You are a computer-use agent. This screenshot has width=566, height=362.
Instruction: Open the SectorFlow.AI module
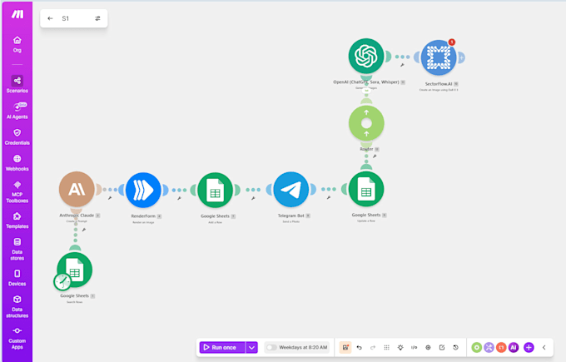[x=439, y=57]
